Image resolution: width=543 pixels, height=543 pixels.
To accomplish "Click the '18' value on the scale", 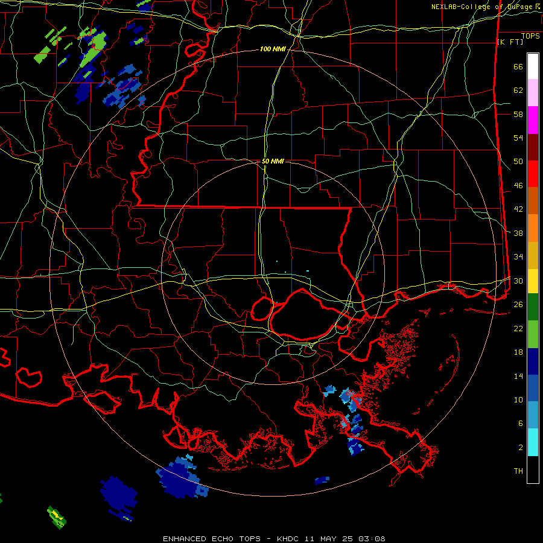I will (518, 352).
